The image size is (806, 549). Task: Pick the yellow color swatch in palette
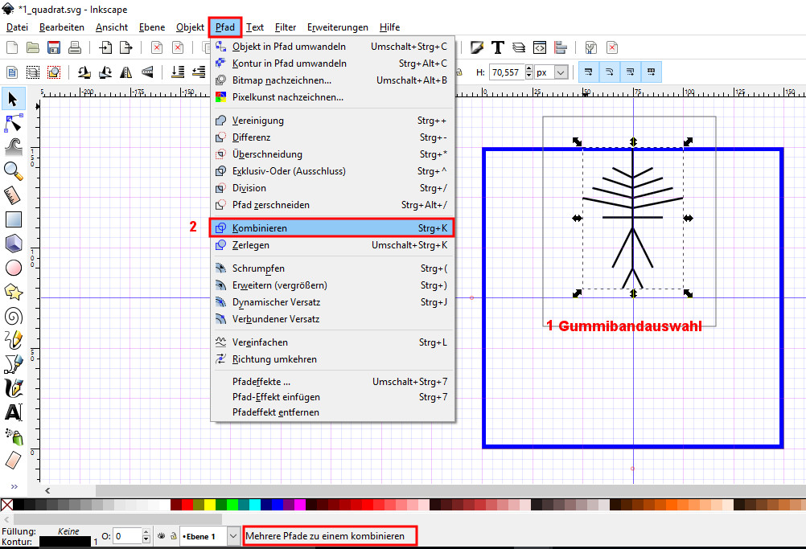point(209,505)
